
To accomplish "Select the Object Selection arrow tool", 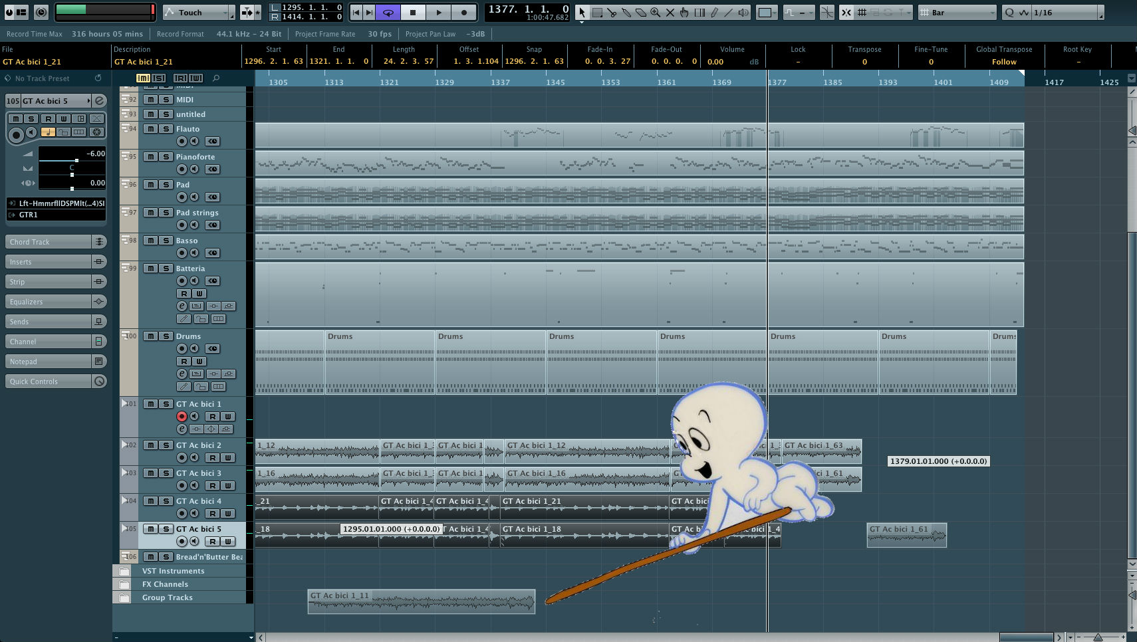I will coord(582,12).
